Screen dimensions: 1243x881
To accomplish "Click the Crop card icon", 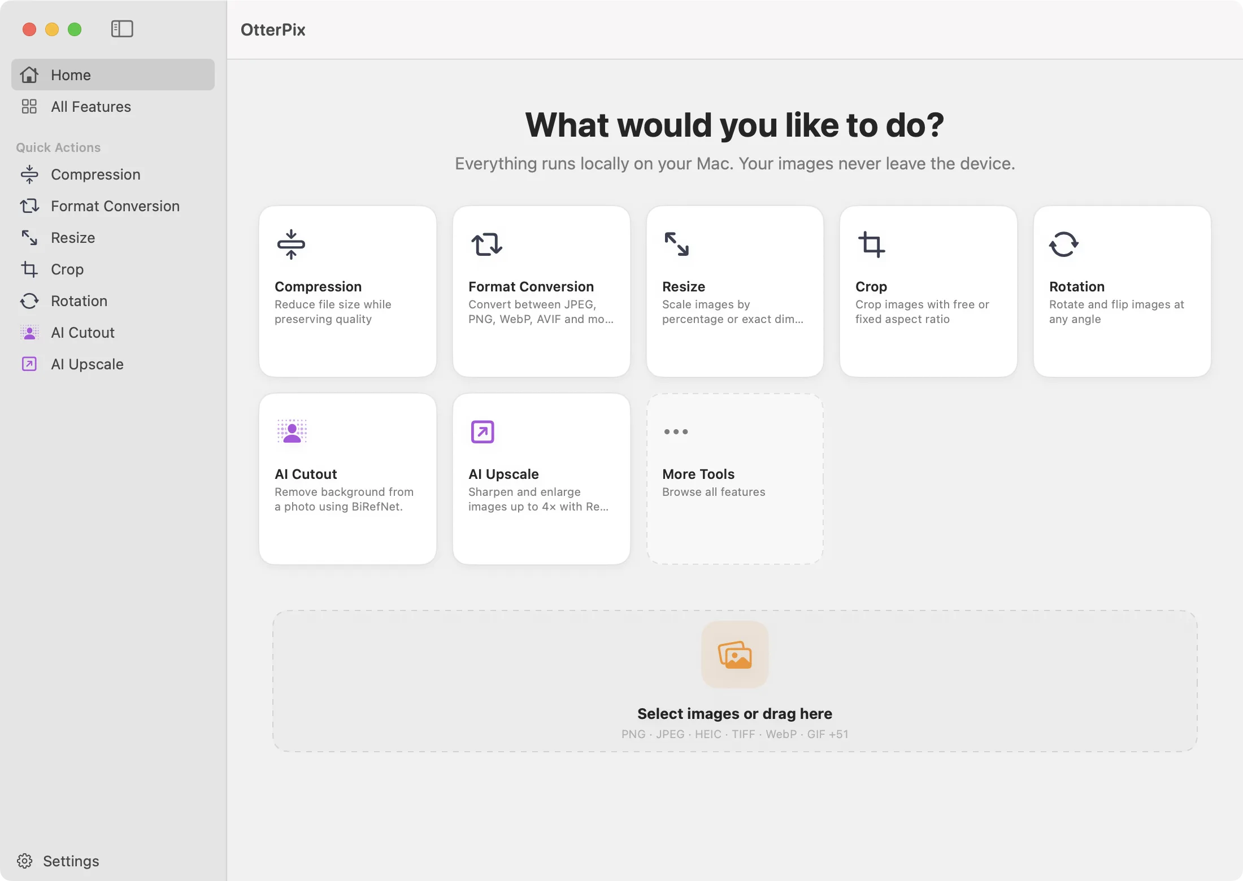I will pos(871,245).
